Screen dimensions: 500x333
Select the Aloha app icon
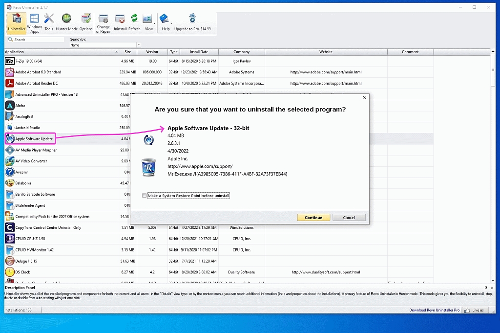coord(10,105)
